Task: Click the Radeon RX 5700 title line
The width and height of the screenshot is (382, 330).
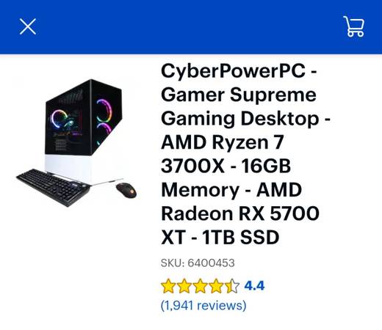Action: [240, 213]
